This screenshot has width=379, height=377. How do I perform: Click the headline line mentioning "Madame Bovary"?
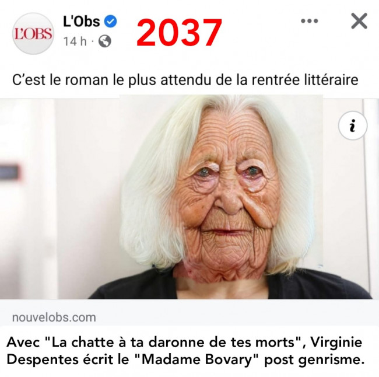pos(185,360)
